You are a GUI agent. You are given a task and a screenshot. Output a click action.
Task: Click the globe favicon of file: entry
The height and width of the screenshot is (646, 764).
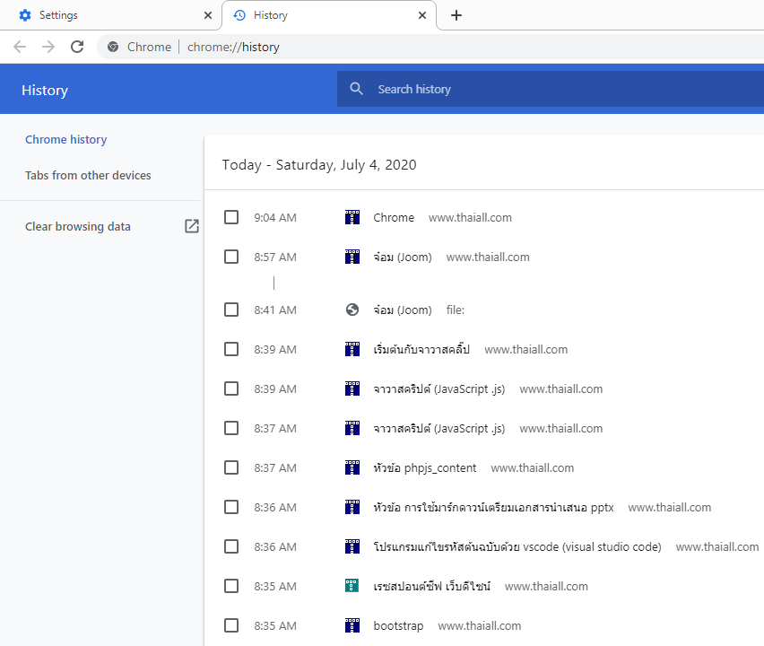click(352, 310)
